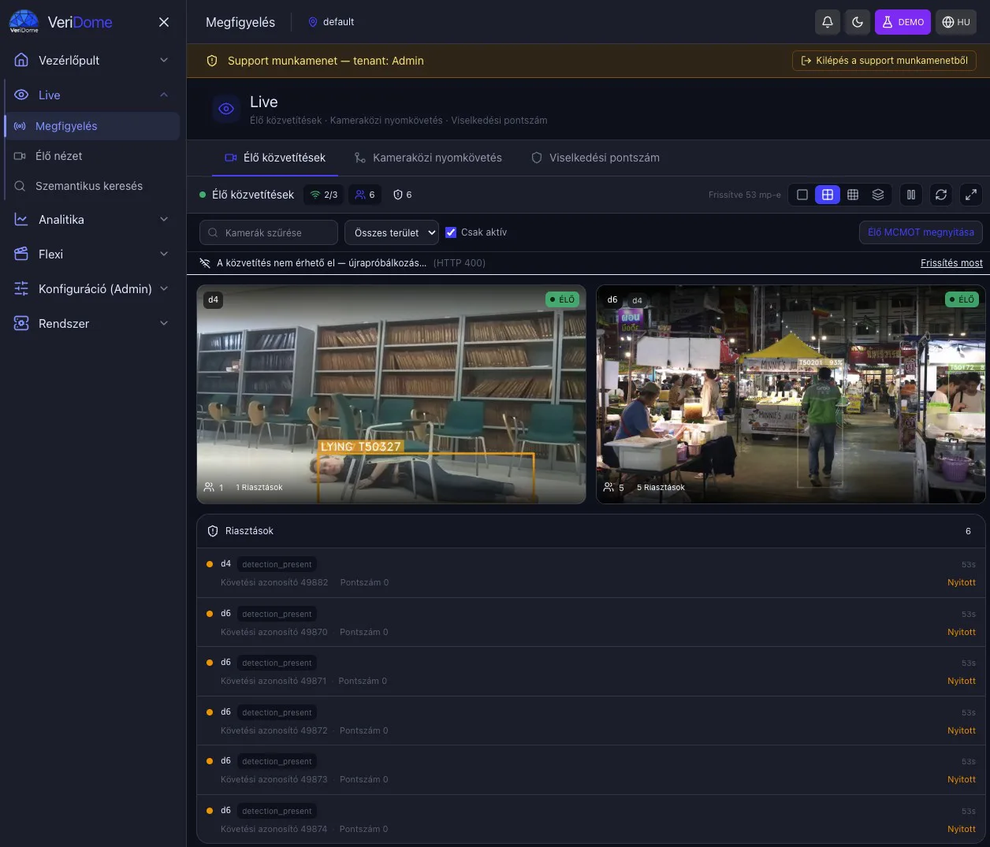Open the d4 camera feed thumbnail
This screenshot has width=990, height=847.
pyautogui.click(x=391, y=394)
